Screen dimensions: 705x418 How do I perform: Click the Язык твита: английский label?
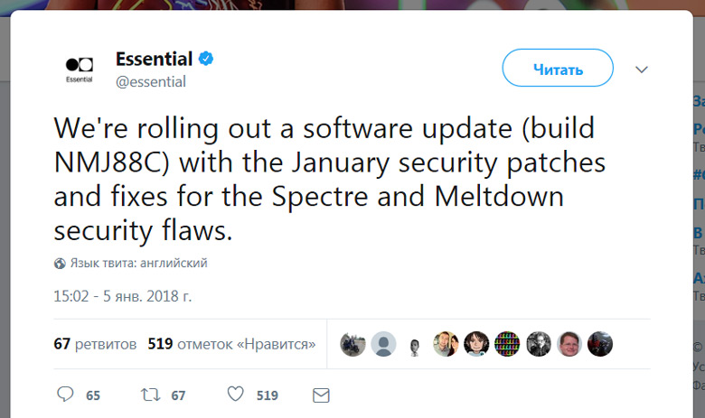click(138, 264)
